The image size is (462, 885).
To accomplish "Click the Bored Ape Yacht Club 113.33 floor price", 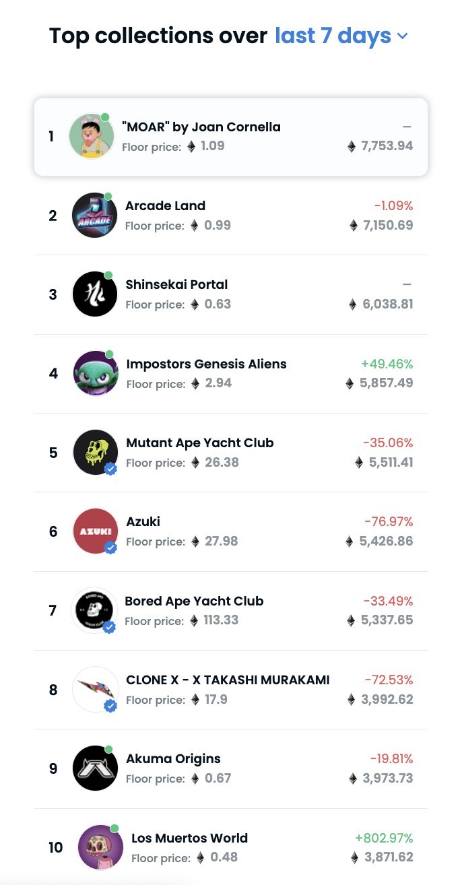I will tap(221, 620).
